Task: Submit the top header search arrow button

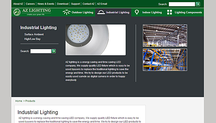Action: [x=198, y=4]
